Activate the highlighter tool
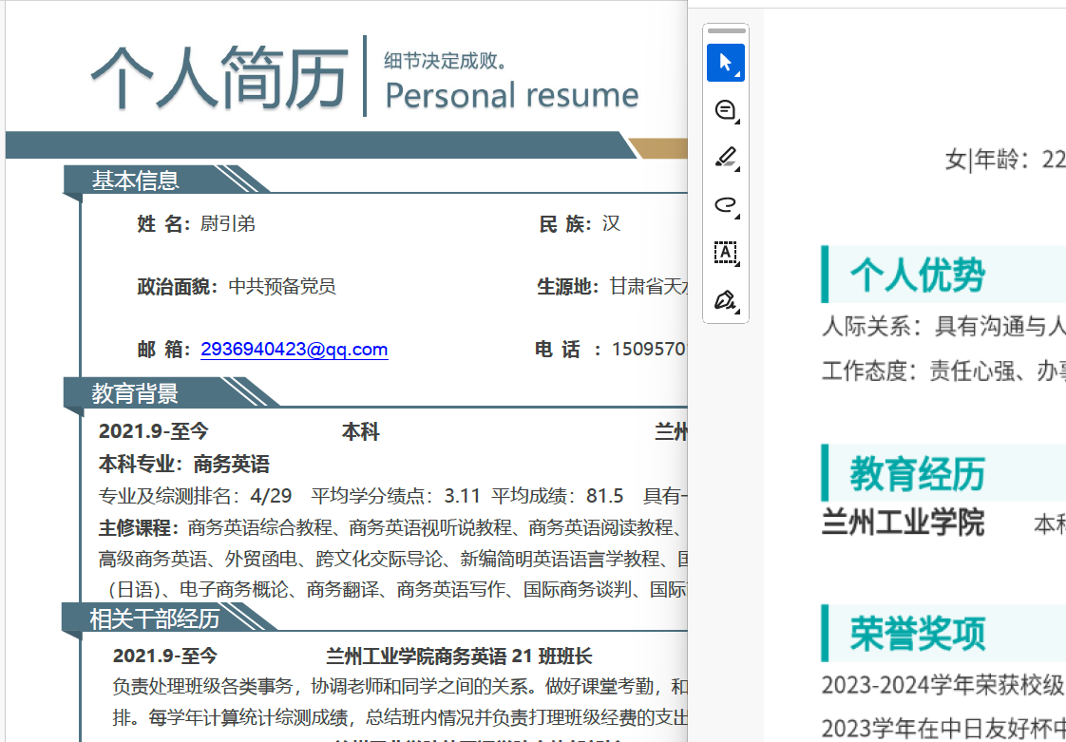 click(726, 158)
